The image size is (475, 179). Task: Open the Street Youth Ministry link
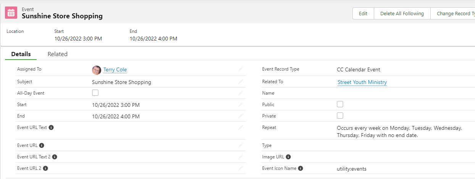coord(362,82)
